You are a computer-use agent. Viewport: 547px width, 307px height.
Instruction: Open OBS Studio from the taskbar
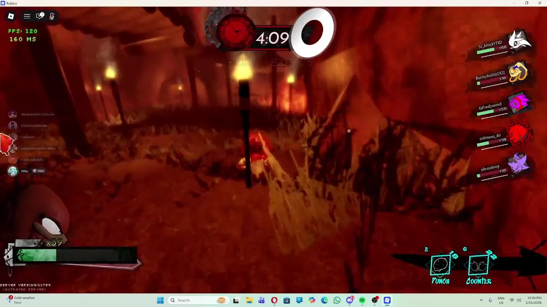(375, 300)
